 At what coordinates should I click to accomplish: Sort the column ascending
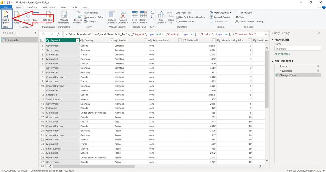152,13
